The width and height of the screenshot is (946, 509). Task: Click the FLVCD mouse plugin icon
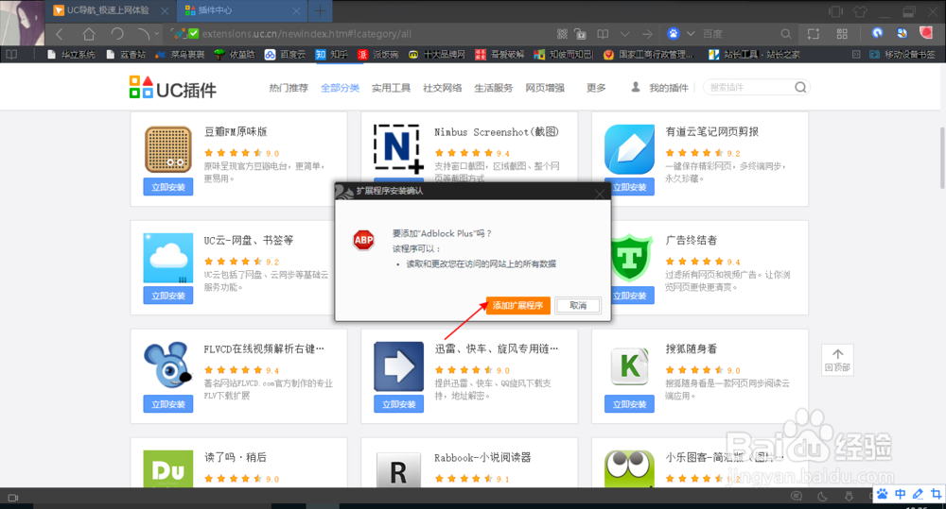(x=167, y=366)
